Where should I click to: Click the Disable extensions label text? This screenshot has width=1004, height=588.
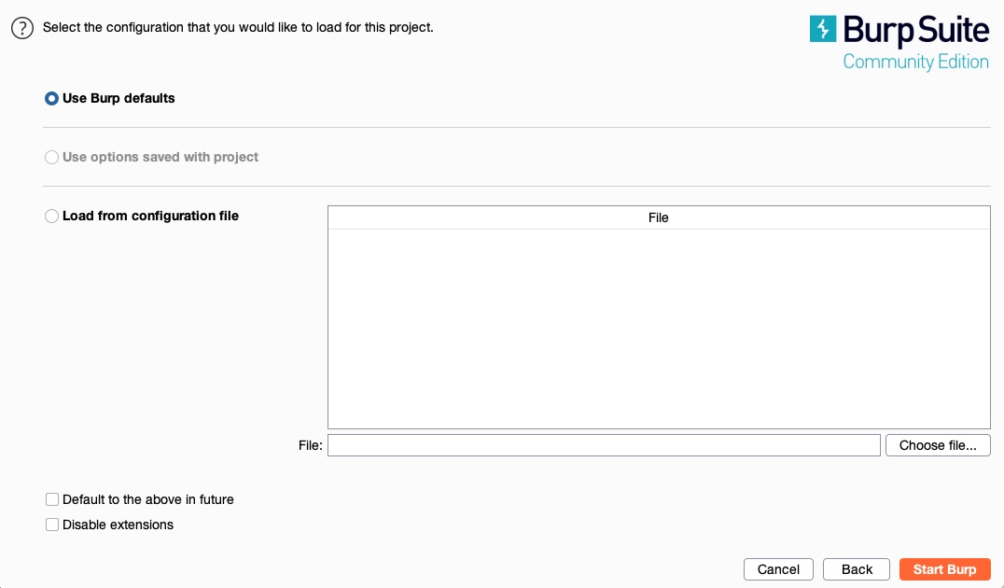point(118,525)
